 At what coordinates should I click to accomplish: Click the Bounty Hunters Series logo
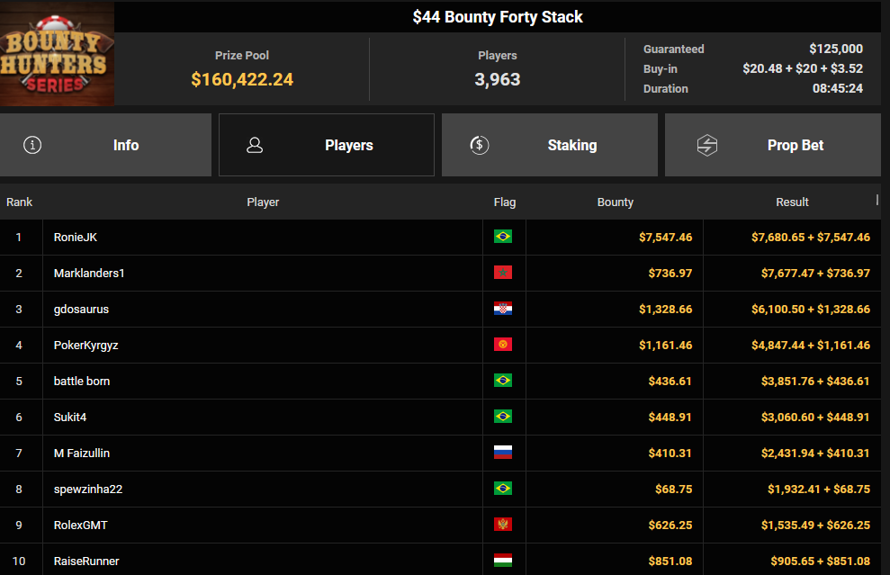pyautogui.click(x=57, y=53)
